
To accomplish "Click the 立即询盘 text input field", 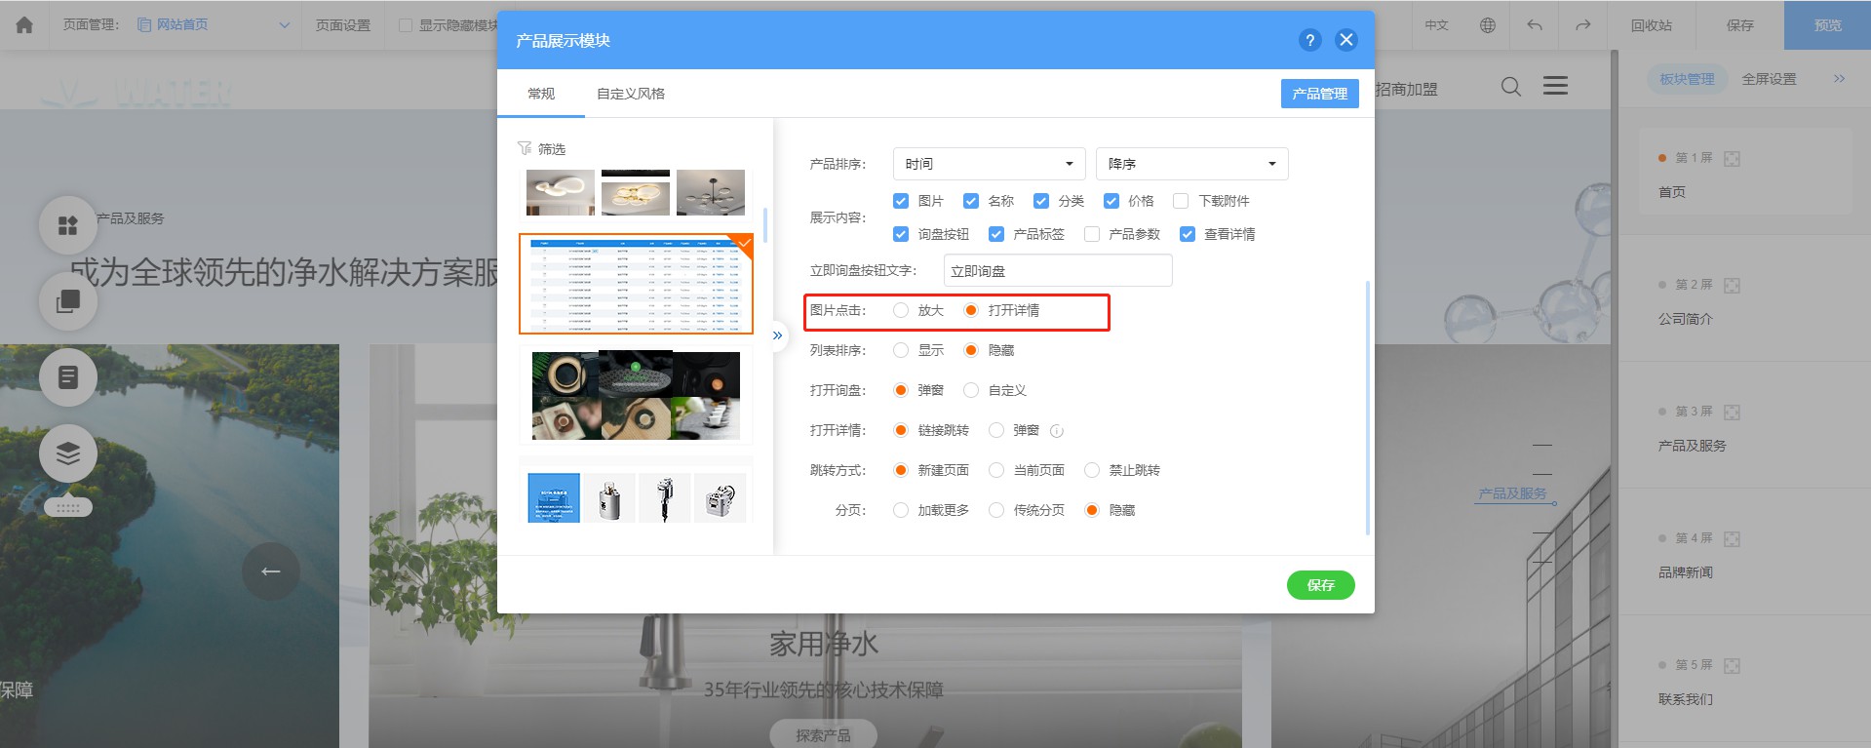I will click(x=1058, y=271).
